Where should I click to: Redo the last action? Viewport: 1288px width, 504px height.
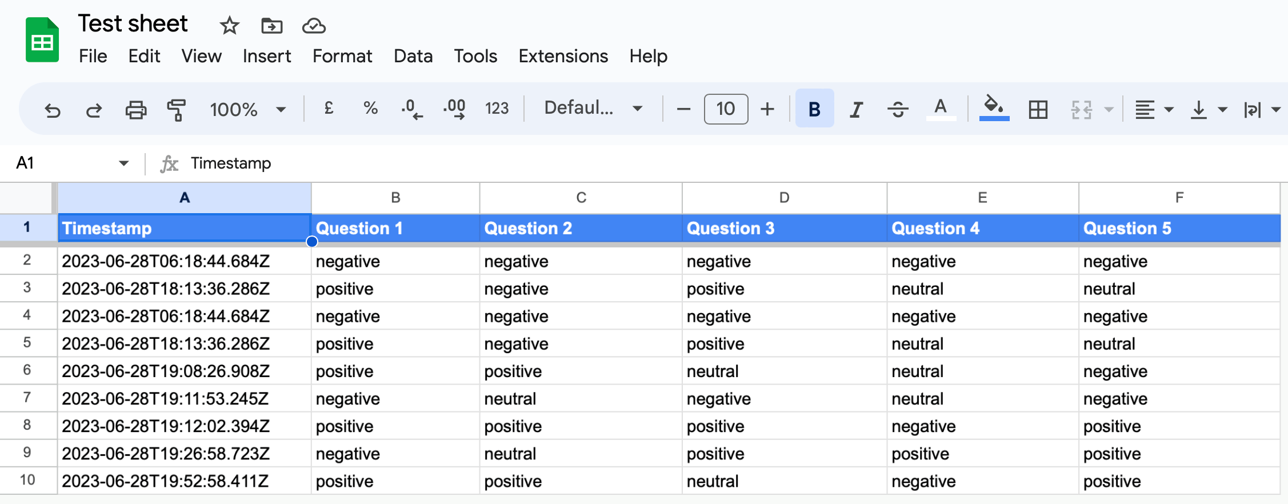point(94,109)
